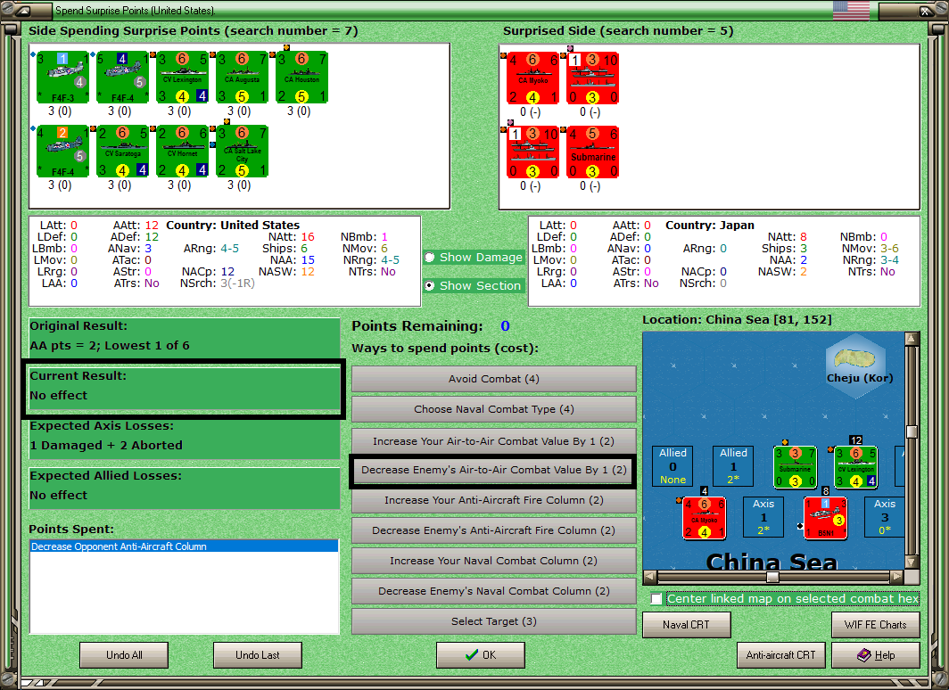Select the CA Salt Lake City counter

242,152
